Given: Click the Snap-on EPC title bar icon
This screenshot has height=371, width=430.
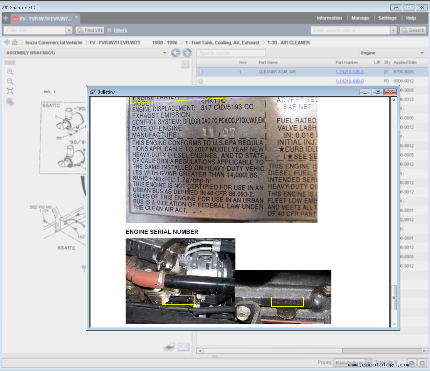Looking at the screenshot, I should (x=5, y=7).
